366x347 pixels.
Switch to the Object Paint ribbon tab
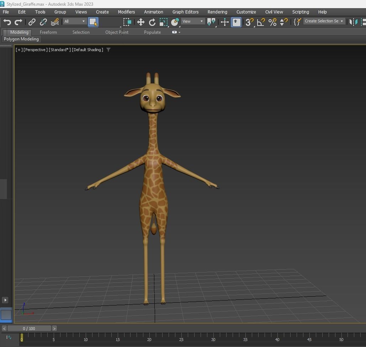117,32
